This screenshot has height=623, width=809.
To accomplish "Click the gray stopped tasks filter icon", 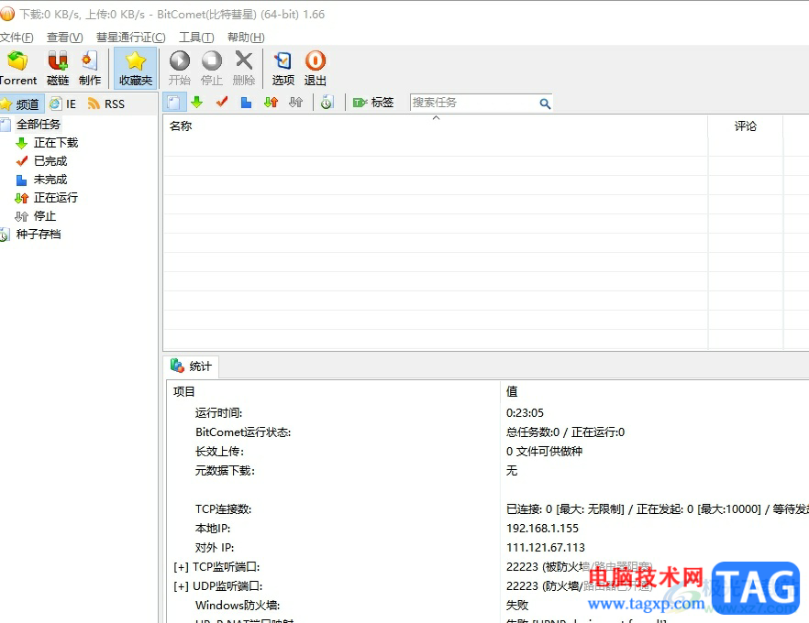I will (295, 103).
